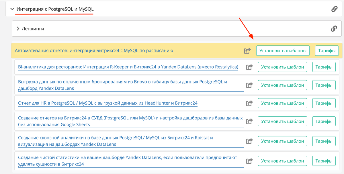Collapse the Интеграция с PostgreSQL и MySQL section

pos(12,9)
